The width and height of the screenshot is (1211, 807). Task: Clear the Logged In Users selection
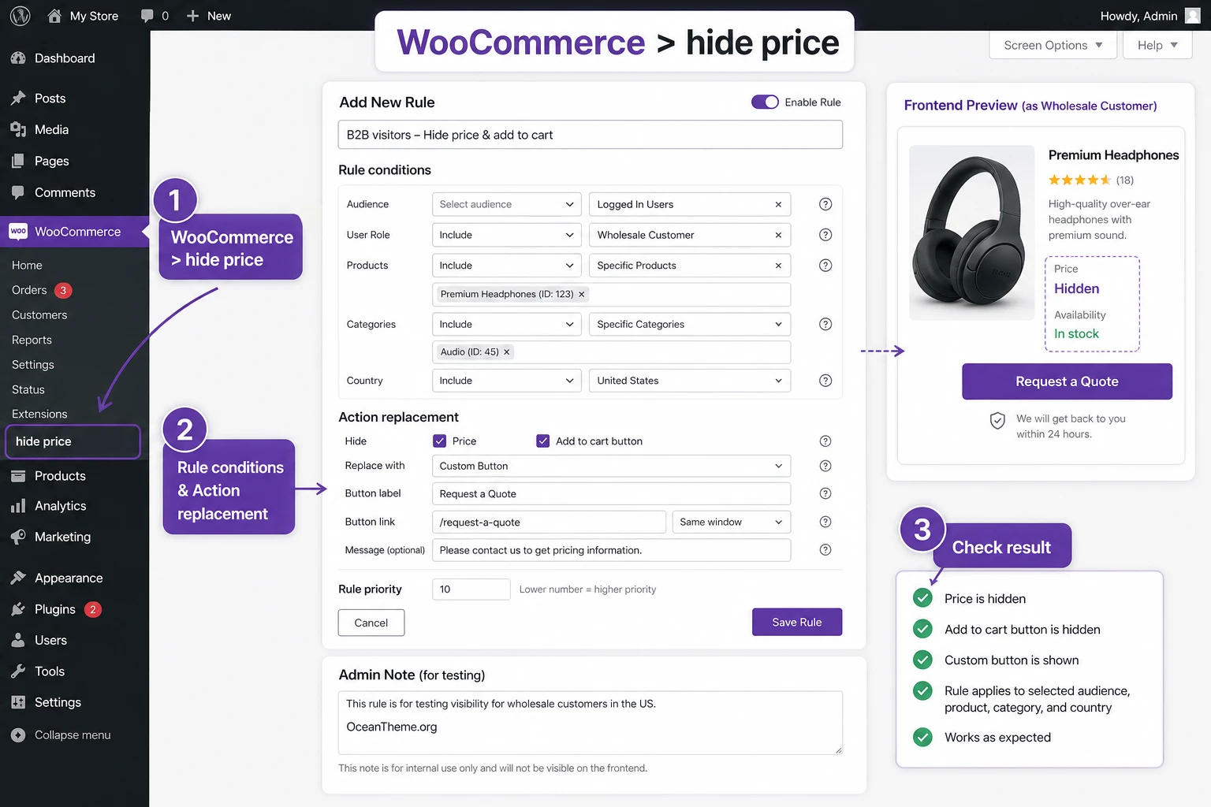click(x=778, y=205)
